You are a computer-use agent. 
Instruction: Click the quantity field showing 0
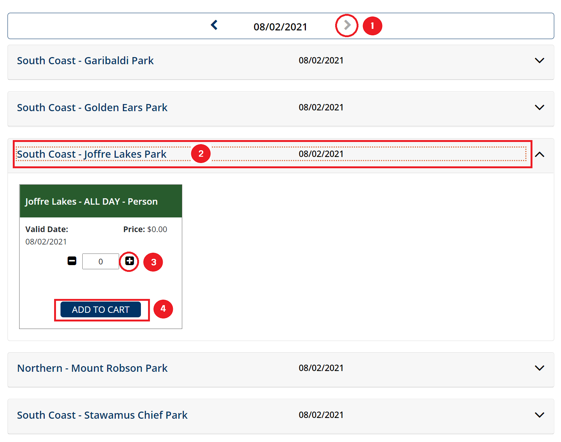(100, 261)
